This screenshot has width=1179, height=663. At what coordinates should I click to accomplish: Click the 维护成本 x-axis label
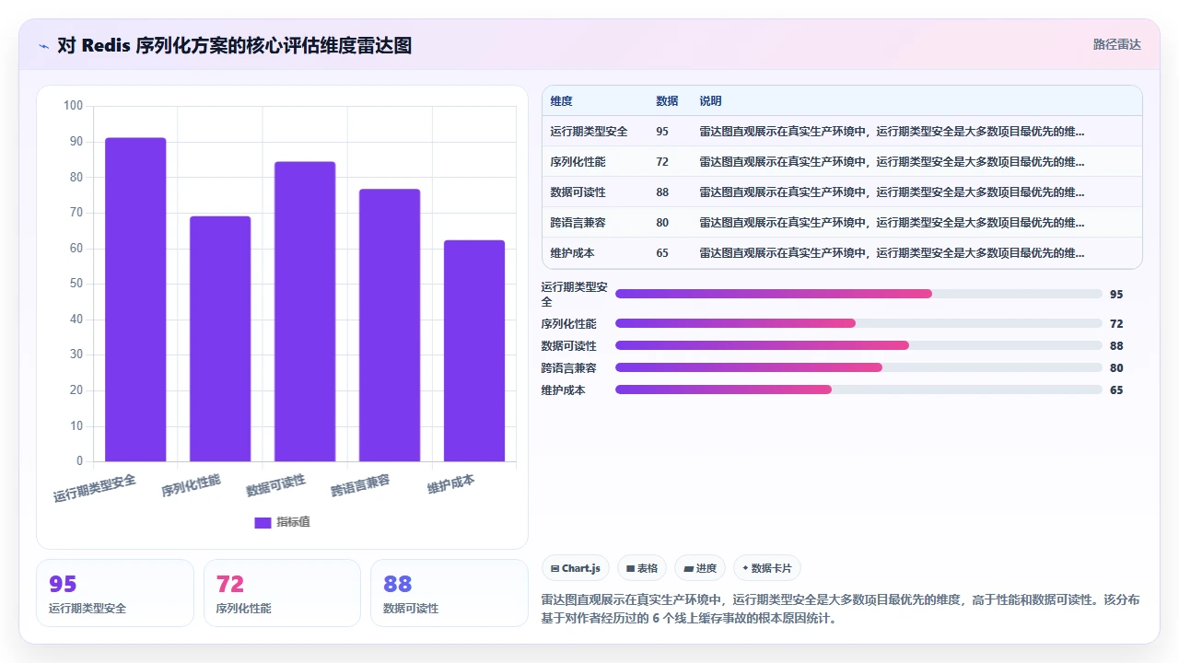coord(451,483)
